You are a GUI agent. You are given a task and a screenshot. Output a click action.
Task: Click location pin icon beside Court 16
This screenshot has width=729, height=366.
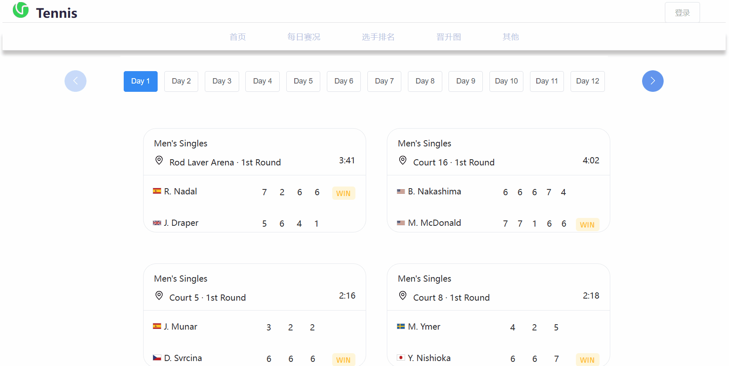[403, 160]
